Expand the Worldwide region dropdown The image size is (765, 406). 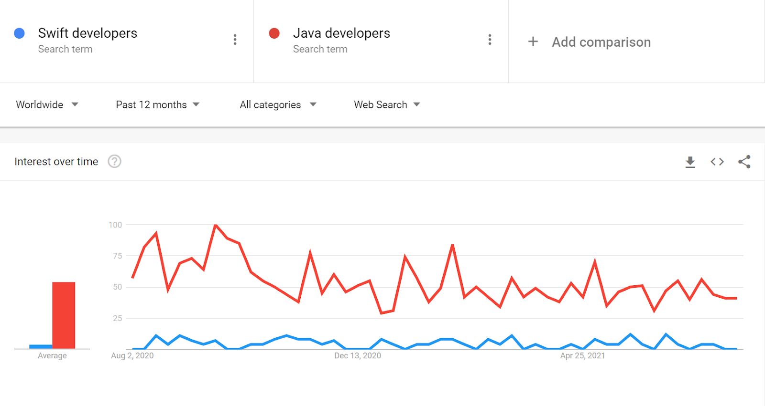(47, 104)
